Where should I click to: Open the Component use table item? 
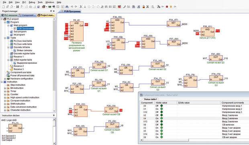tap(20, 72)
